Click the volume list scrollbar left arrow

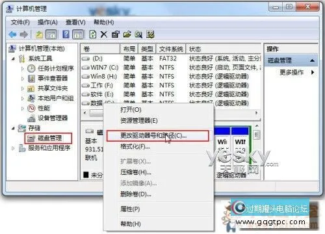(84, 113)
